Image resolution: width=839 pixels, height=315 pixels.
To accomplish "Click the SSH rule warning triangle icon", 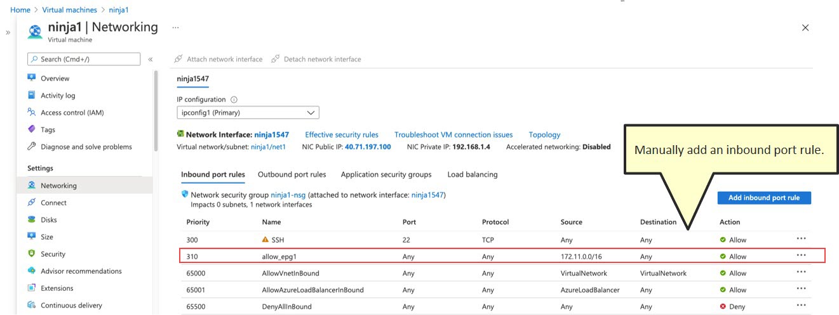I will [x=265, y=240].
